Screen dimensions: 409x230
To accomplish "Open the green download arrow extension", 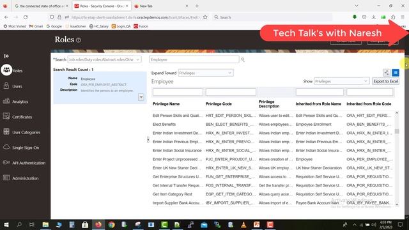I will pyautogui.click(x=355, y=17).
